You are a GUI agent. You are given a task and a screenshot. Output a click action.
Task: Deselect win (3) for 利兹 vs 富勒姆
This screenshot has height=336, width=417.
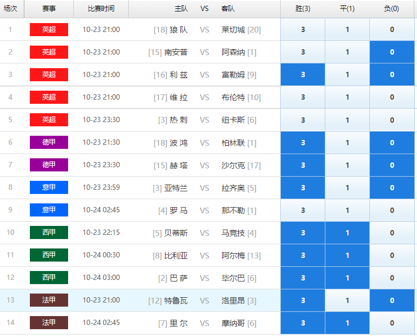(303, 74)
